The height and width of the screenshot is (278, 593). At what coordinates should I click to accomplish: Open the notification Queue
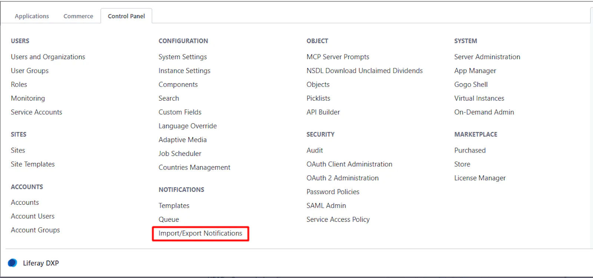169,220
